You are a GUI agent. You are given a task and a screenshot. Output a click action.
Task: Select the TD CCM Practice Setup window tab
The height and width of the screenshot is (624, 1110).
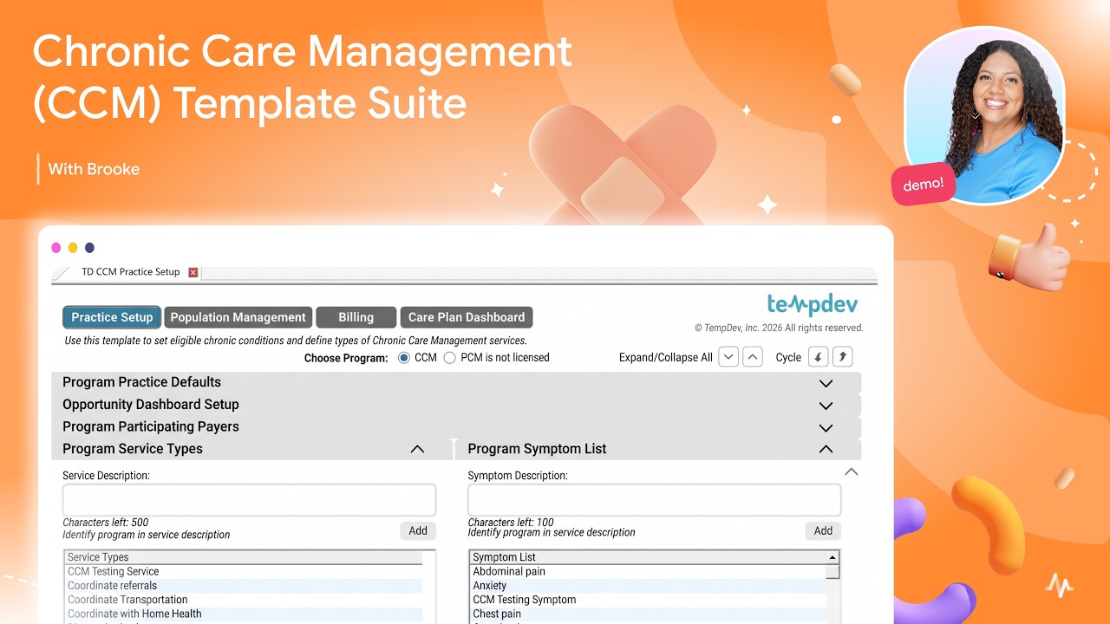pos(130,272)
